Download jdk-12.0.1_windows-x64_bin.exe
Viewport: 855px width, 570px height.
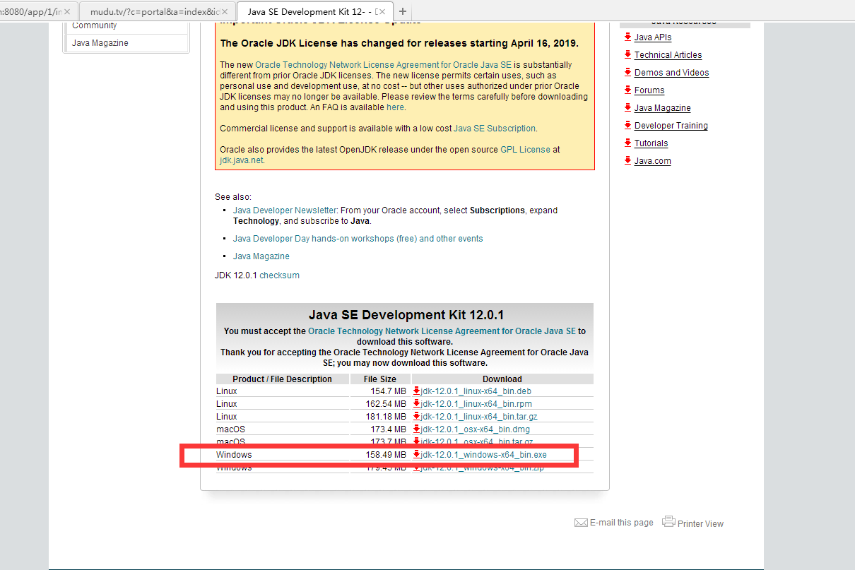pos(484,454)
